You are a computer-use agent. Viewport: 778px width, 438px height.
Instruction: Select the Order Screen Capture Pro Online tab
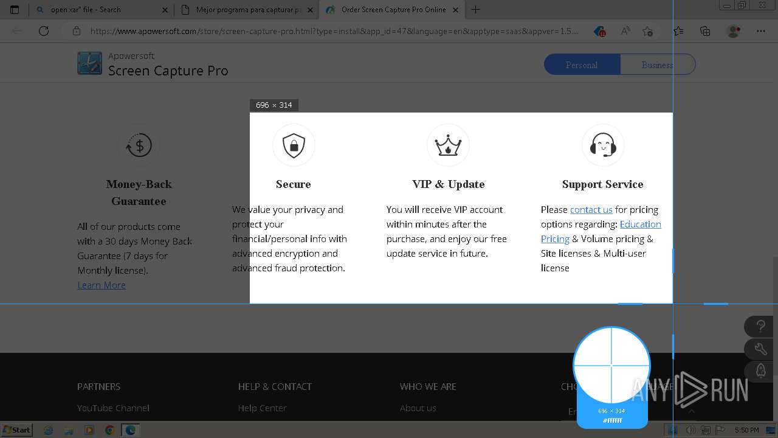pos(393,10)
